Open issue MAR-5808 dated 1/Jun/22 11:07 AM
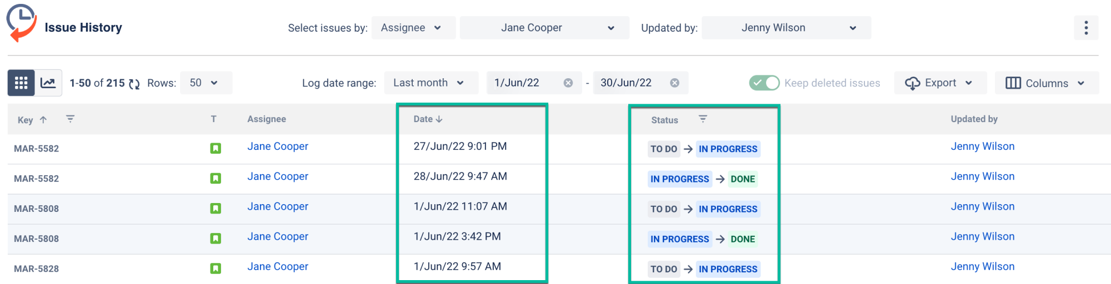 [x=36, y=208]
